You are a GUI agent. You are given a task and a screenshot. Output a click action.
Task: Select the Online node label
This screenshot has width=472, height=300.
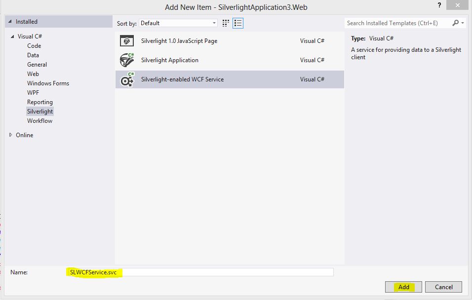24,135
